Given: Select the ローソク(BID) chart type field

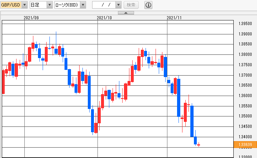Looking at the screenshot, I should click(67, 5).
